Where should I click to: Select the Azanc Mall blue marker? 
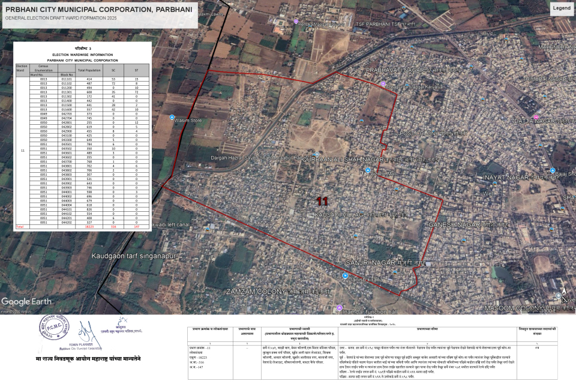click(x=368, y=170)
